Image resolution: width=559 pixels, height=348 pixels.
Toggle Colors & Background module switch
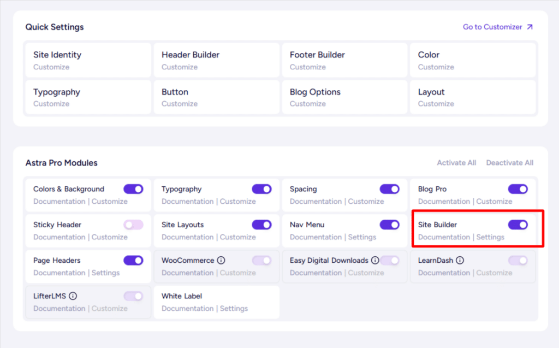[x=133, y=189]
